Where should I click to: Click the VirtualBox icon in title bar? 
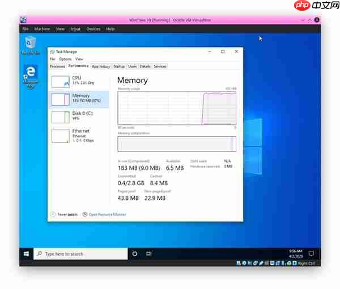23,20
